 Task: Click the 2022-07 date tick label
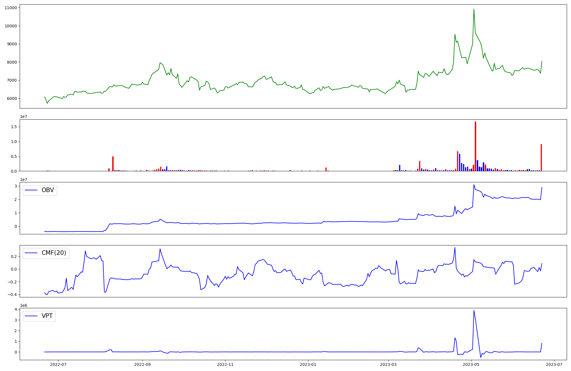(58, 364)
